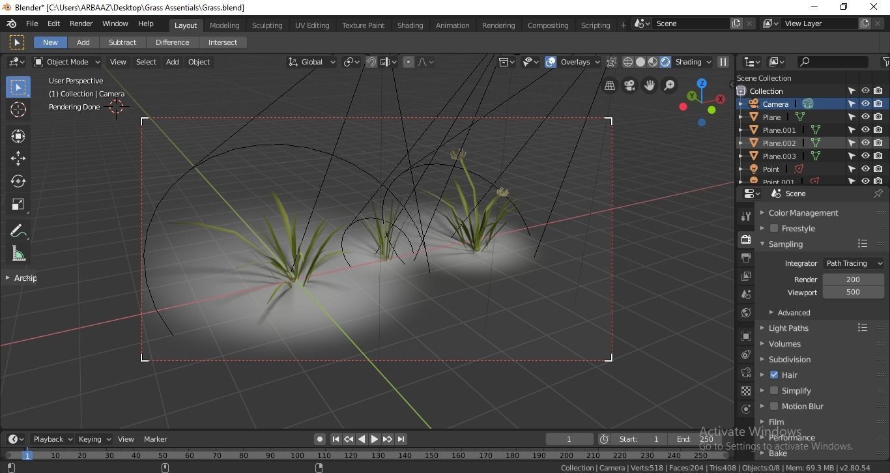Activate the Cursor tool
Image resolution: width=890 pixels, height=473 pixels.
tap(18, 109)
